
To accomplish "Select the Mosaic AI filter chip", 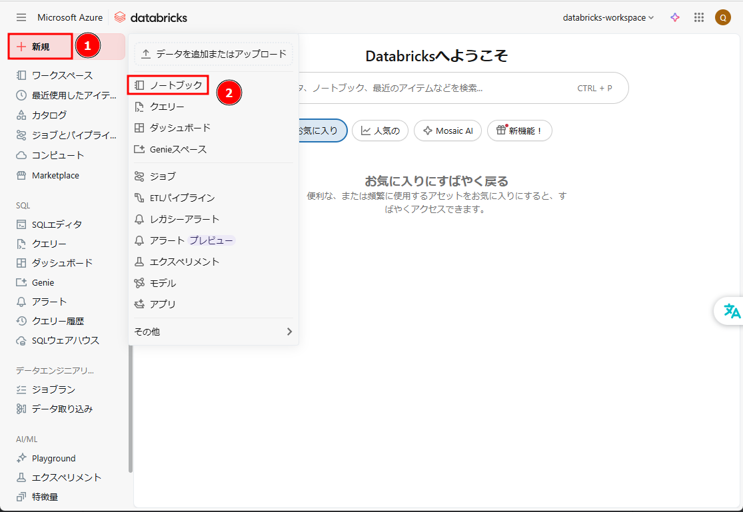I will (x=448, y=130).
